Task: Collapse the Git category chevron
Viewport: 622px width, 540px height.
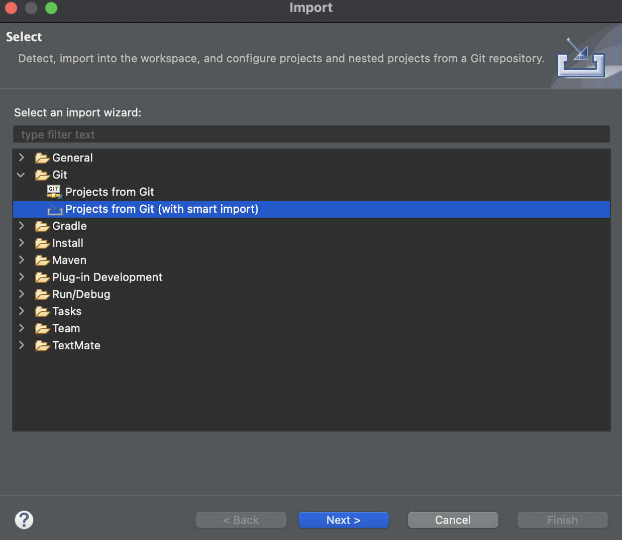Action: pos(21,175)
